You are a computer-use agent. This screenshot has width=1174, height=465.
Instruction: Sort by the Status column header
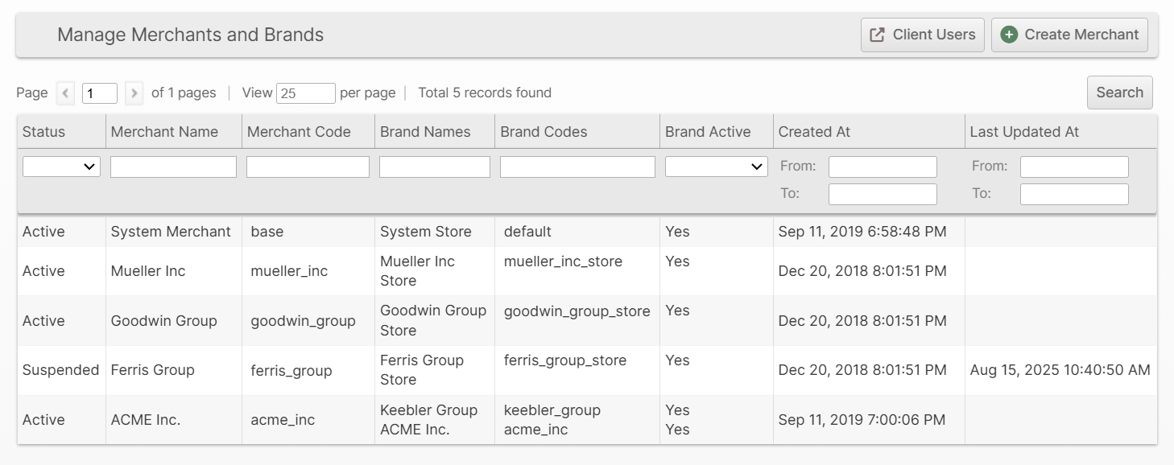click(43, 132)
